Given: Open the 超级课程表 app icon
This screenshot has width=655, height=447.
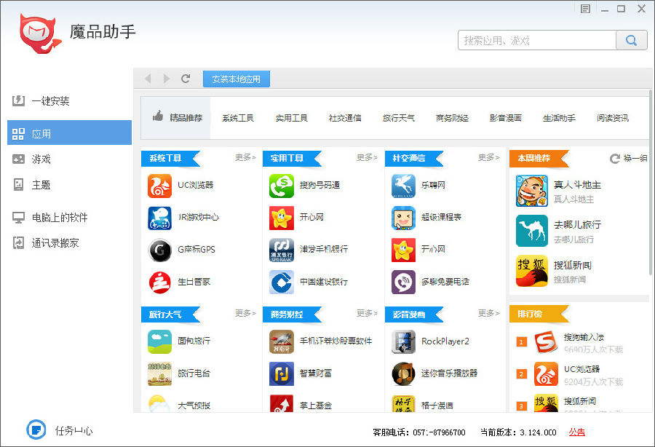Looking at the screenshot, I should (403, 218).
